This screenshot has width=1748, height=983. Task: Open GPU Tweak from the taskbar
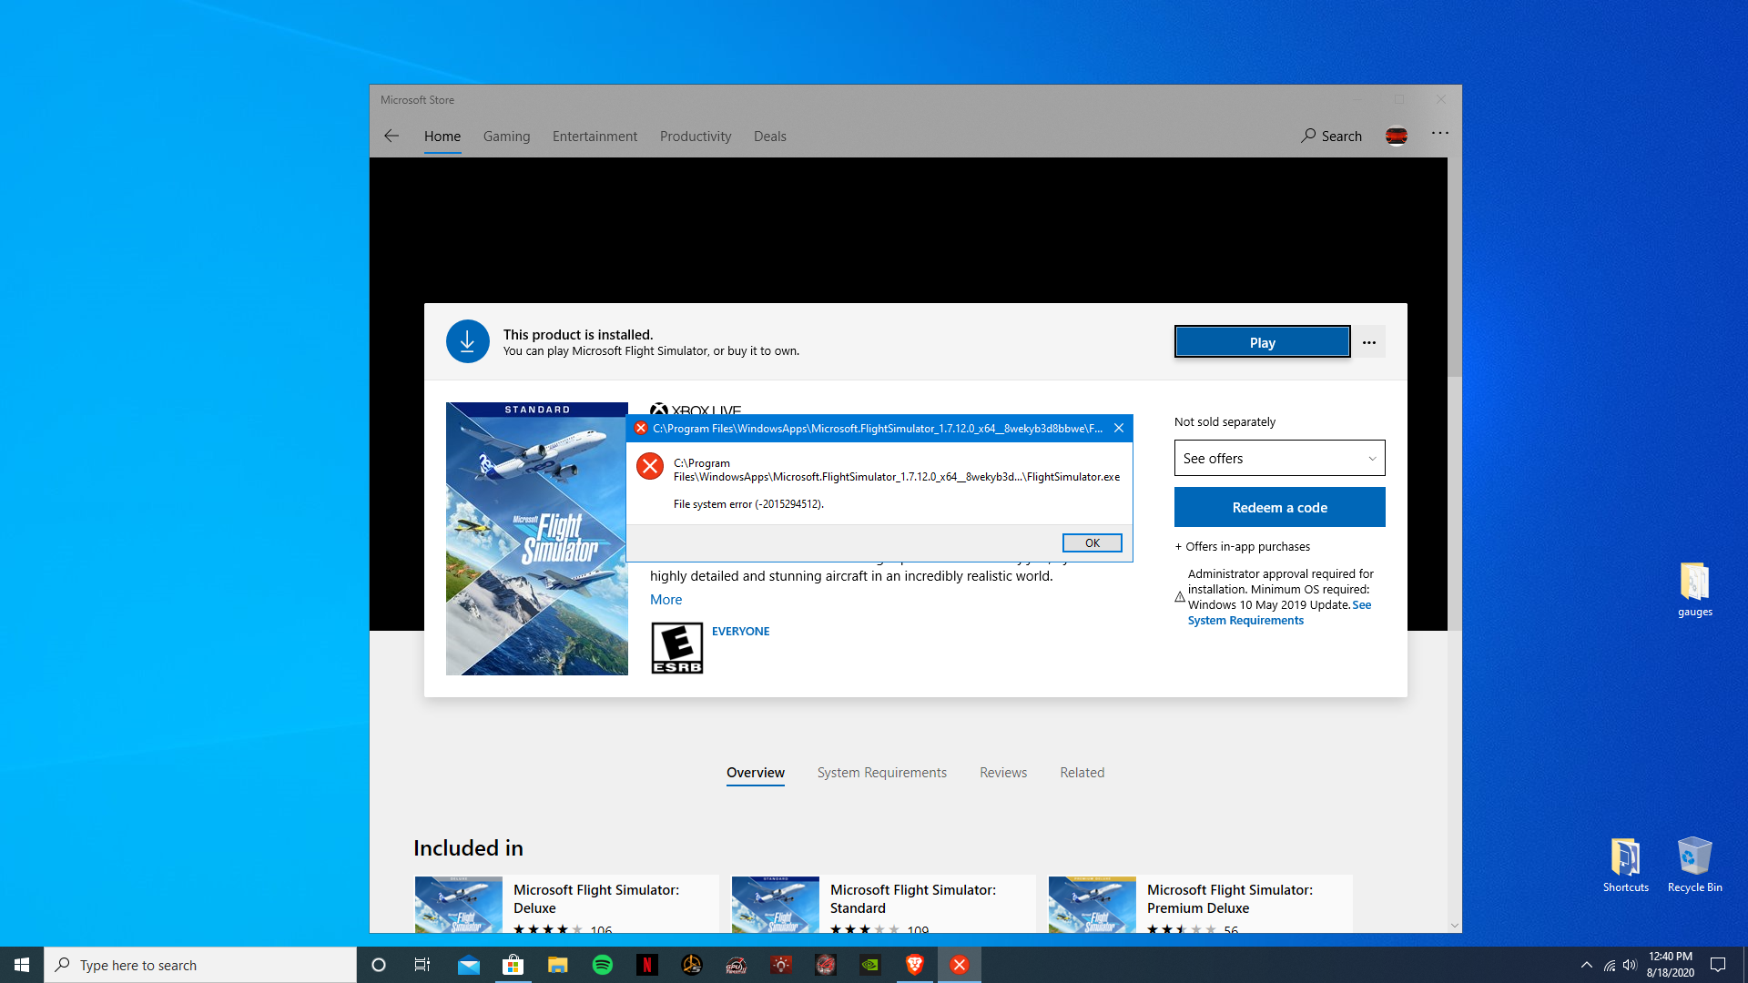tap(736, 965)
